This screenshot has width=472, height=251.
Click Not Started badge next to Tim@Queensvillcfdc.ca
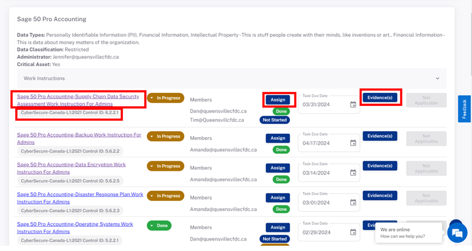point(274,120)
